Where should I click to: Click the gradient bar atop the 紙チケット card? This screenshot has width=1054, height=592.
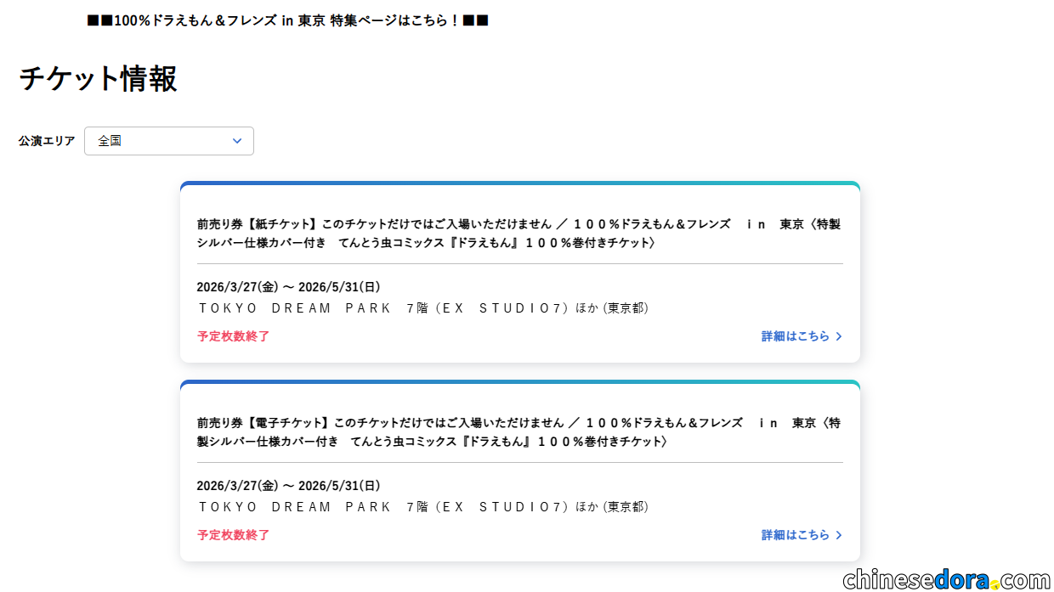click(x=519, y=183)
